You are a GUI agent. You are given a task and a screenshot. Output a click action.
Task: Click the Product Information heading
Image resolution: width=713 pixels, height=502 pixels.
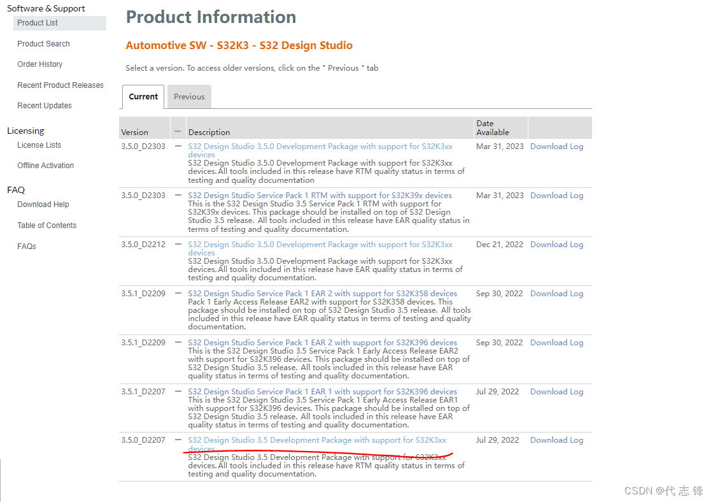(211, 17)
